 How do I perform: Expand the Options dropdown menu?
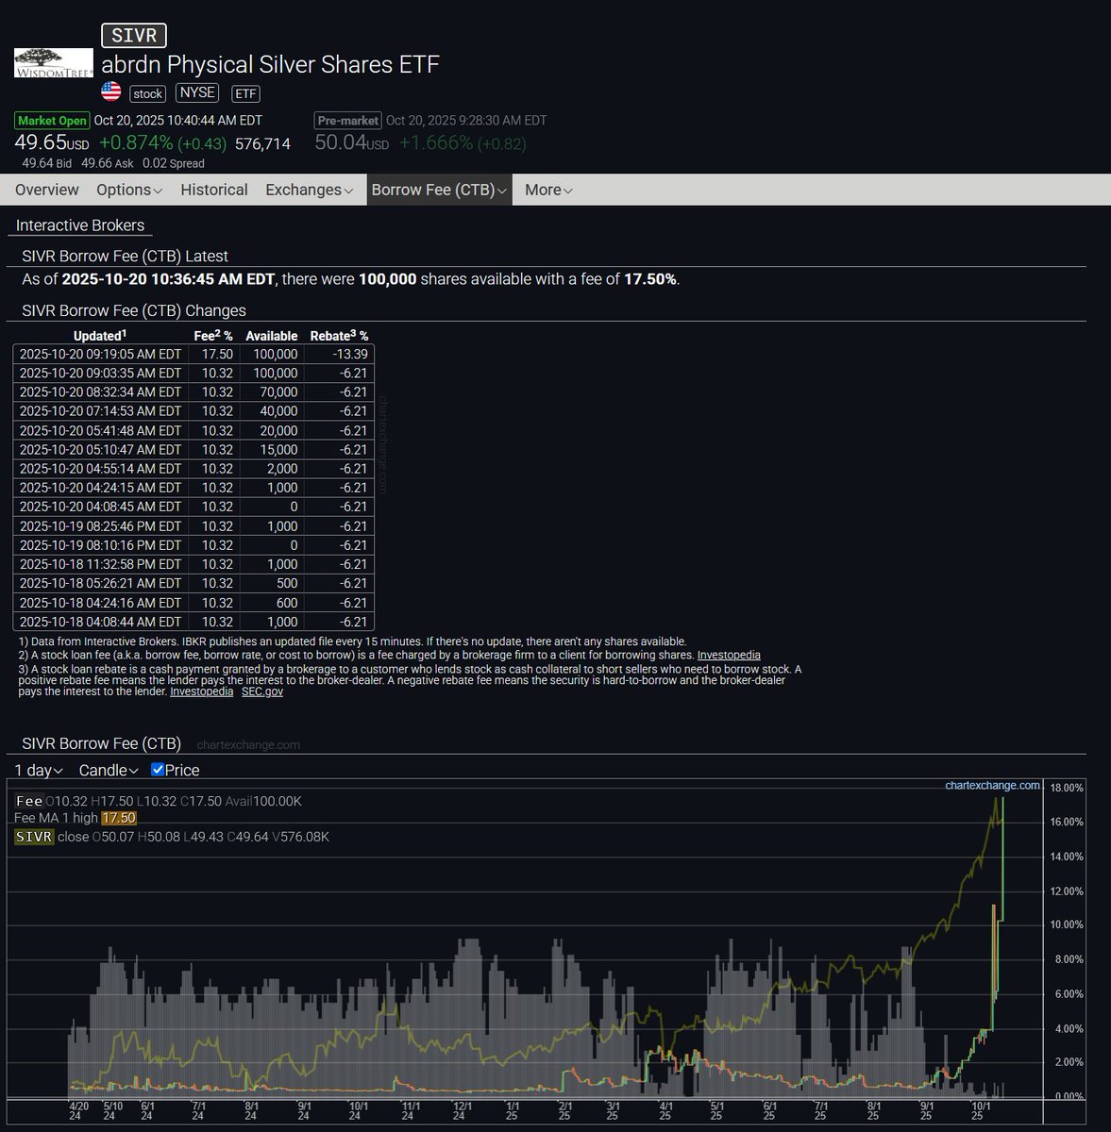129,190
